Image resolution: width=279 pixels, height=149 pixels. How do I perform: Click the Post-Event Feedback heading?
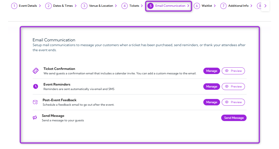[59, 100]
